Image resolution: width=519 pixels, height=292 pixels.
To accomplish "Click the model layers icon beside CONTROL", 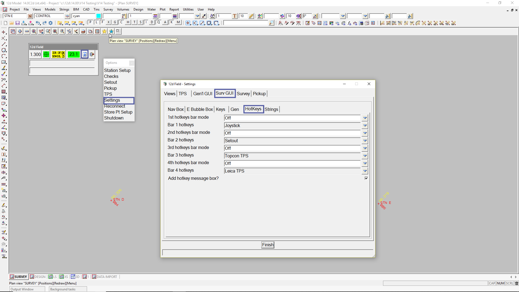I will coord(67,16).
